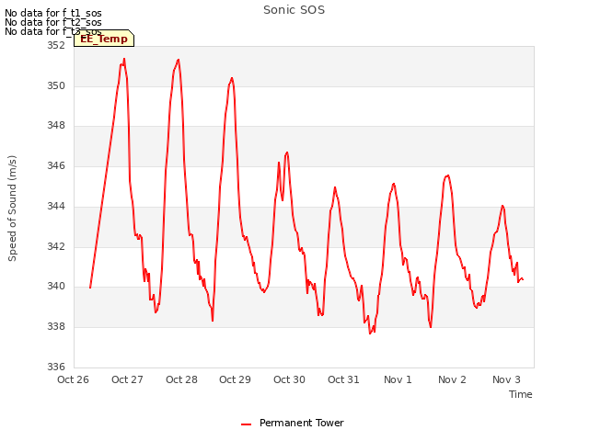Image resolution: width=589 pixels, height=441 pixels.
Task: Click the curve's final data point after Nov 3
Action: [x=523, y=279]
